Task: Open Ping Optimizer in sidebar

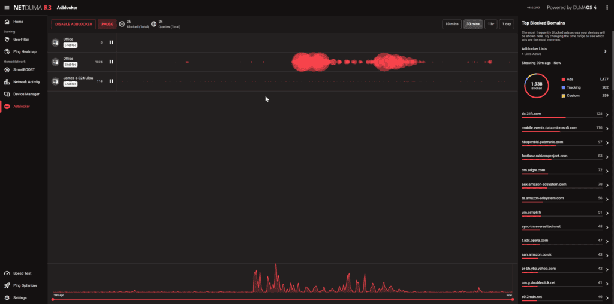Action: point(7,285)
